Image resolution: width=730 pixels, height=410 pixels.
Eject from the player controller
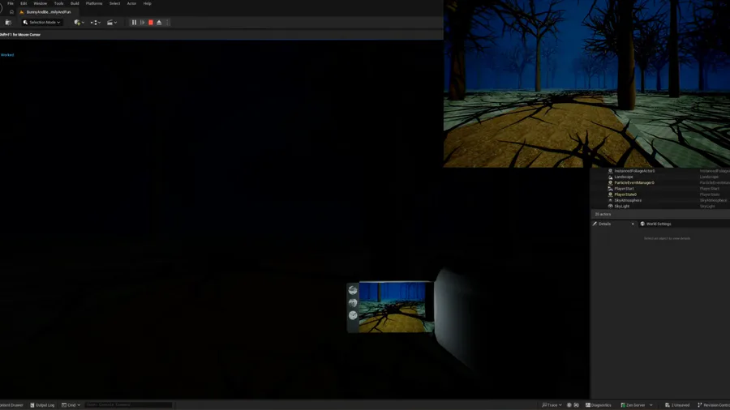point(159,23)
